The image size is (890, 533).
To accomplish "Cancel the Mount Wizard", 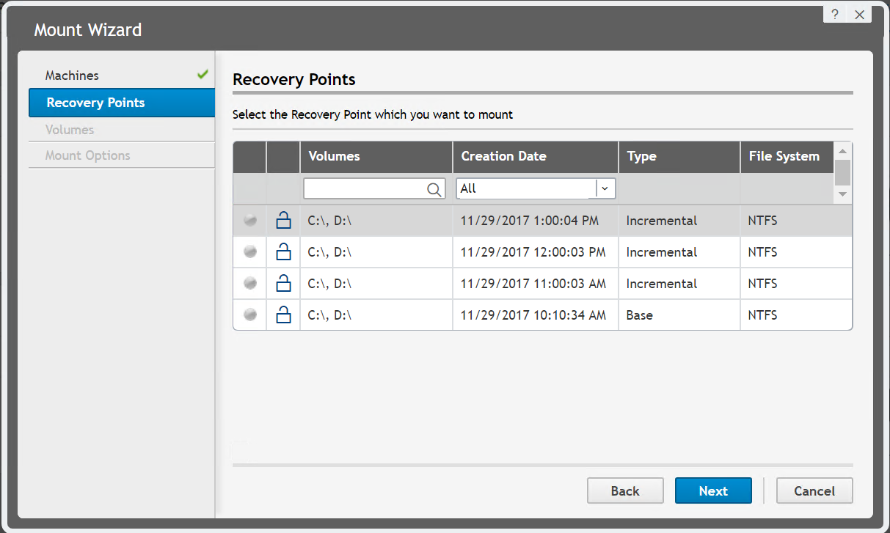I will (814, 491).
